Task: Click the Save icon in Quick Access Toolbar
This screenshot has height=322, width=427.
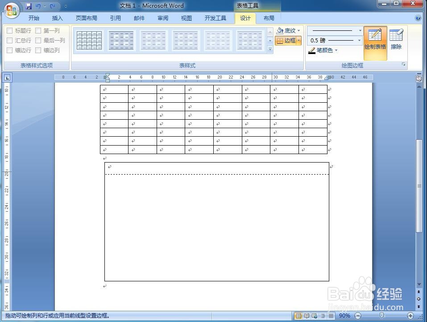Action: [x=29, y=5]
